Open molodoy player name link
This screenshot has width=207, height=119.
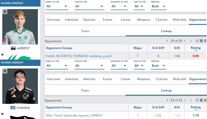click(x=23, y=108)
